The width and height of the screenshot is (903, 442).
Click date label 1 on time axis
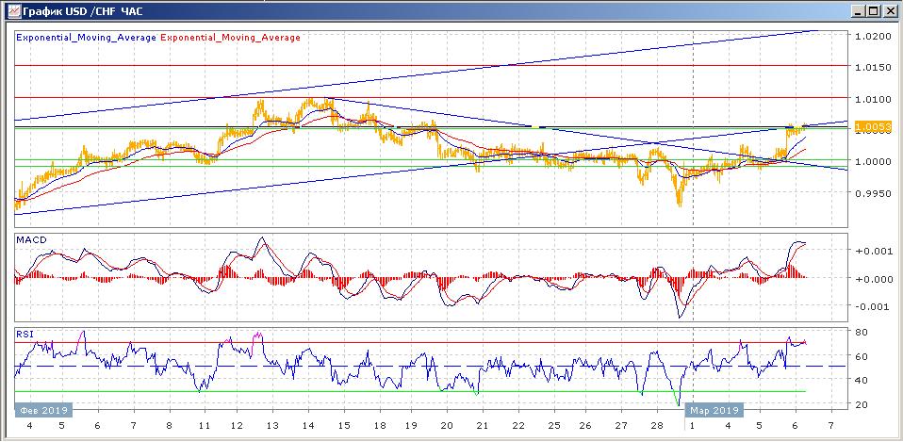pyautogui.click(x=692, y=427)
